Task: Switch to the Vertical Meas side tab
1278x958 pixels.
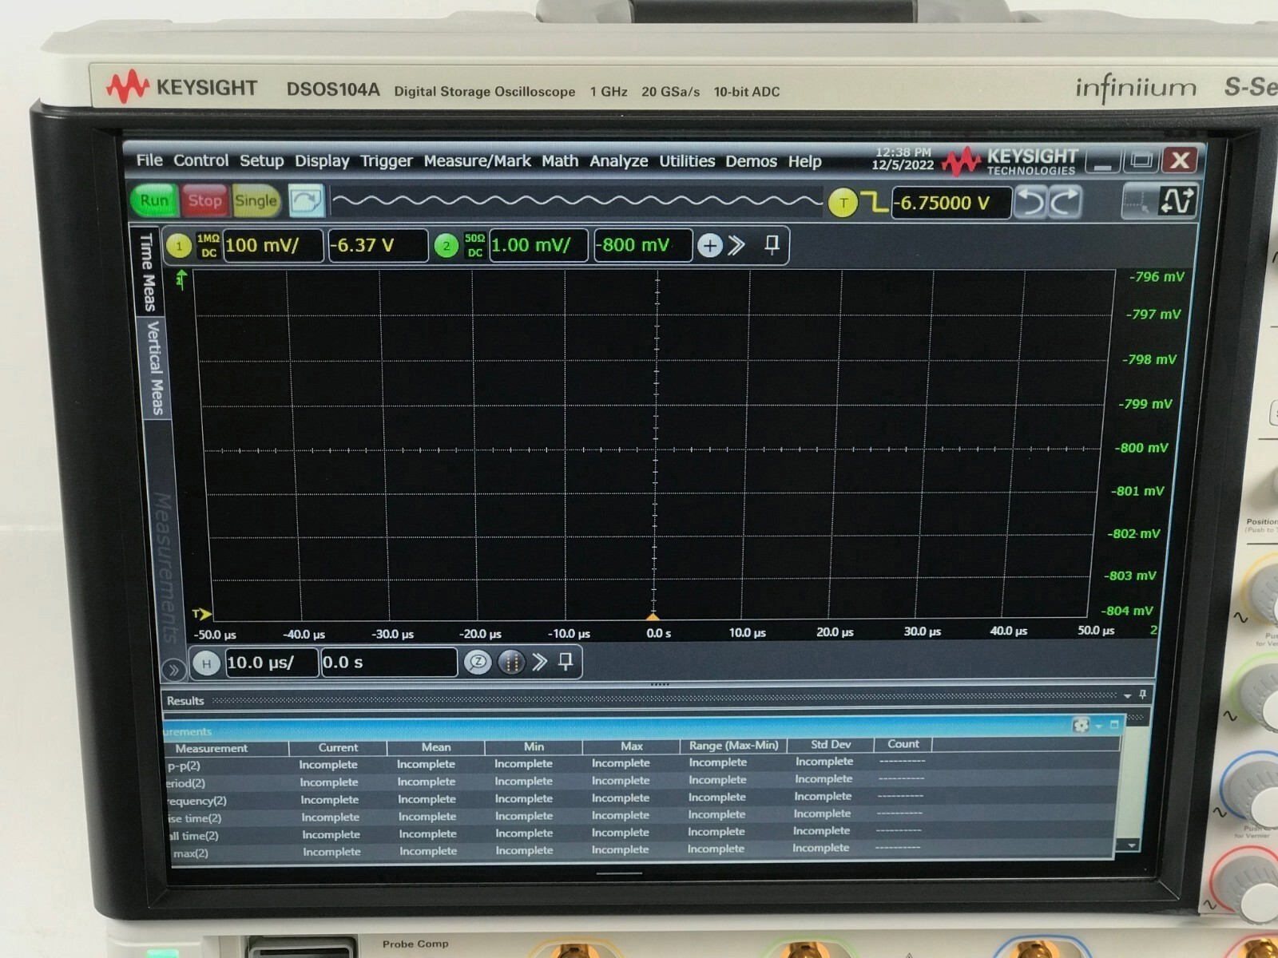Action: tap(154, 367)
